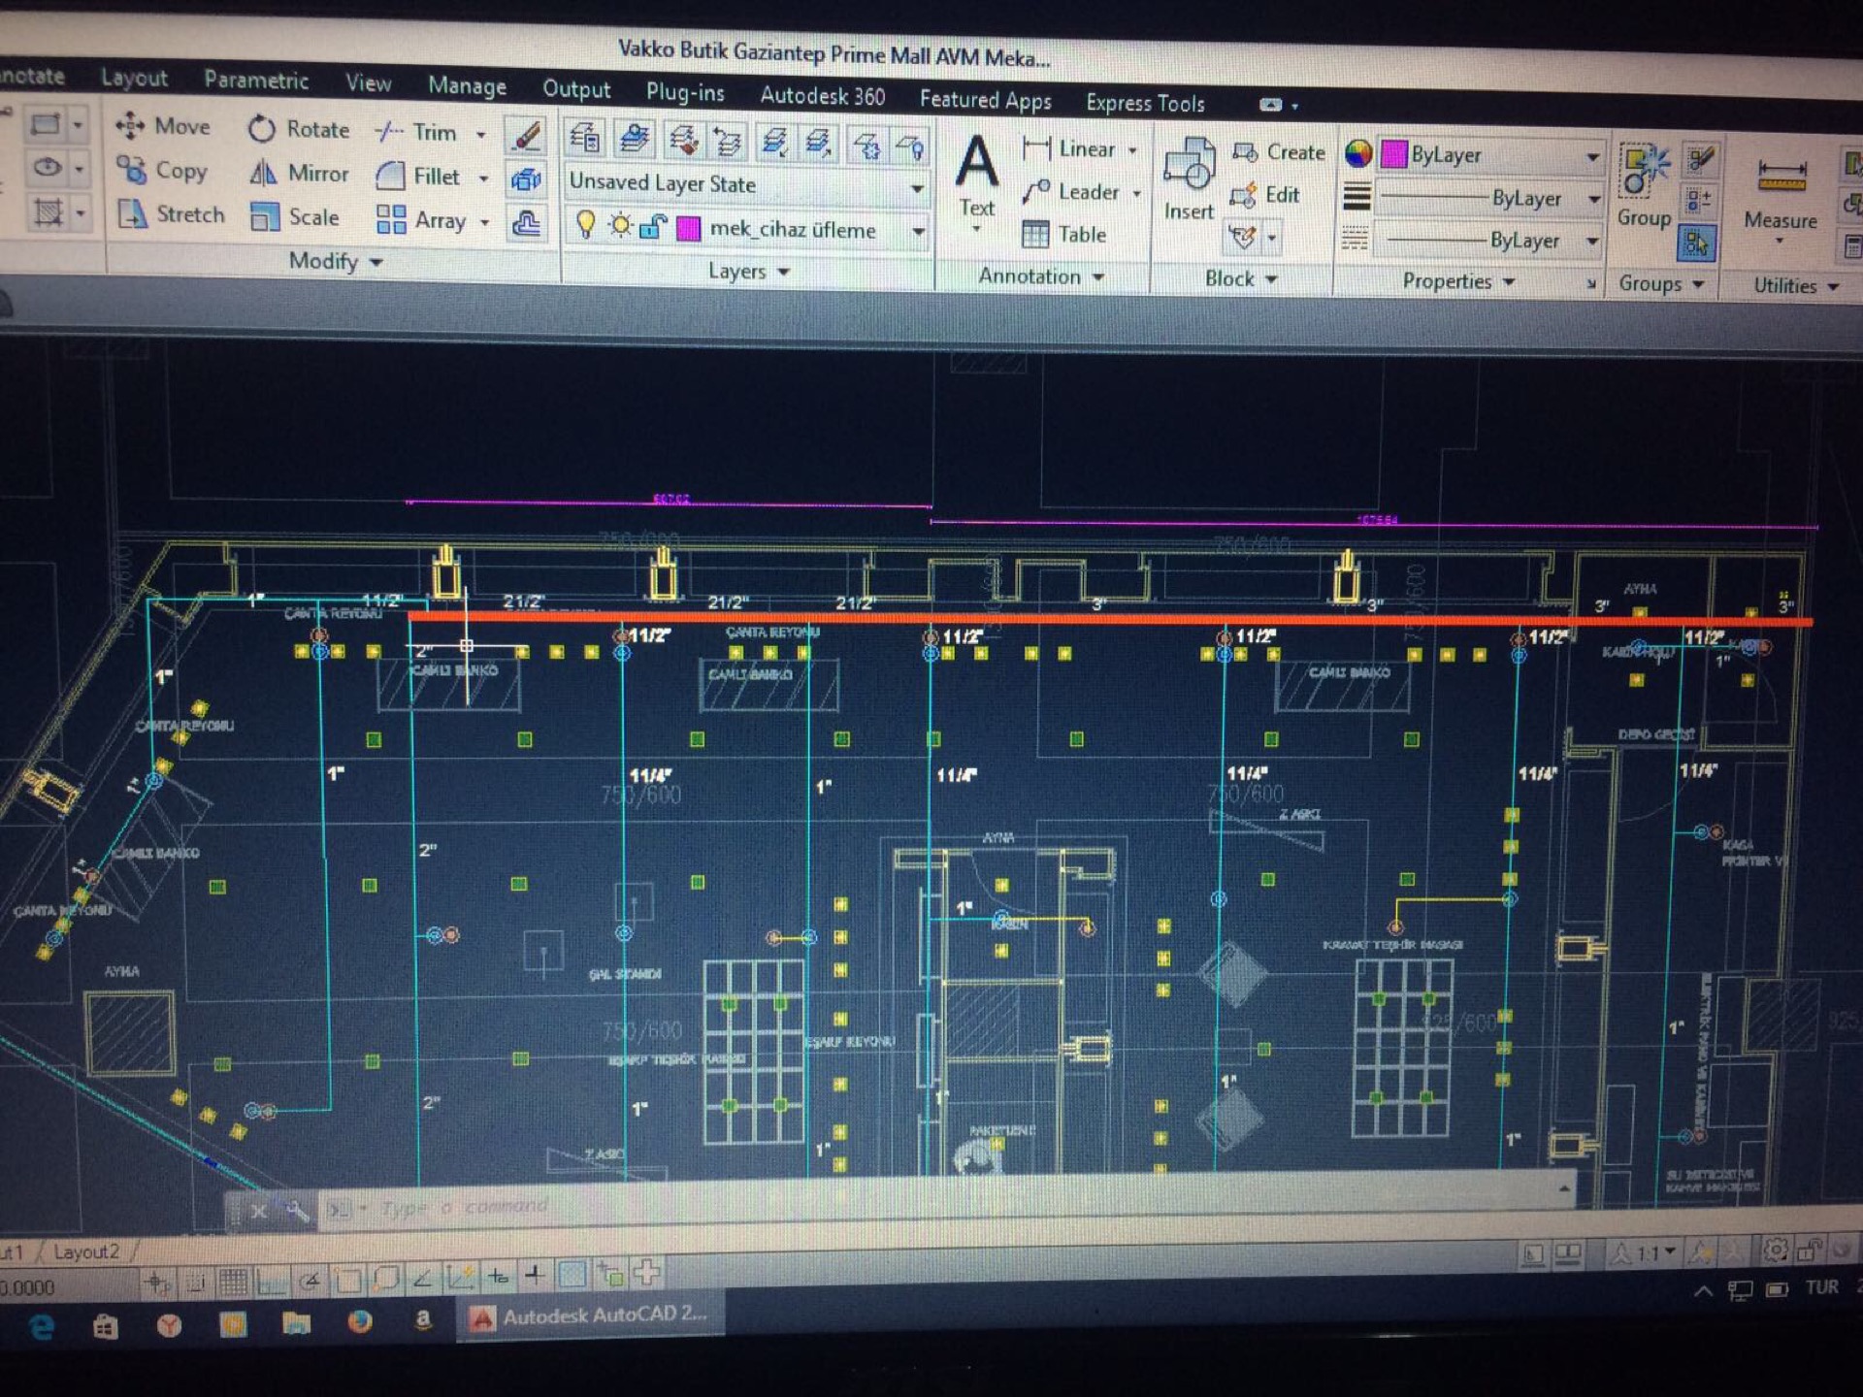
Task: Open the lineweight ByLayer dropdown
Action: [x=1491, y=198]
